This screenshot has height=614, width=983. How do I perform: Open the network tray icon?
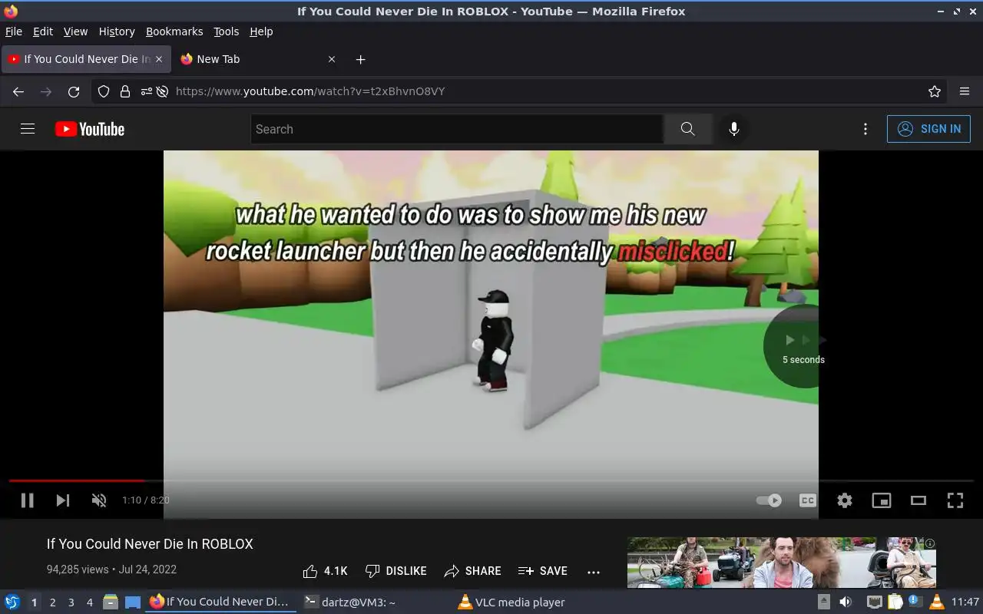click(x=875, y=602)
